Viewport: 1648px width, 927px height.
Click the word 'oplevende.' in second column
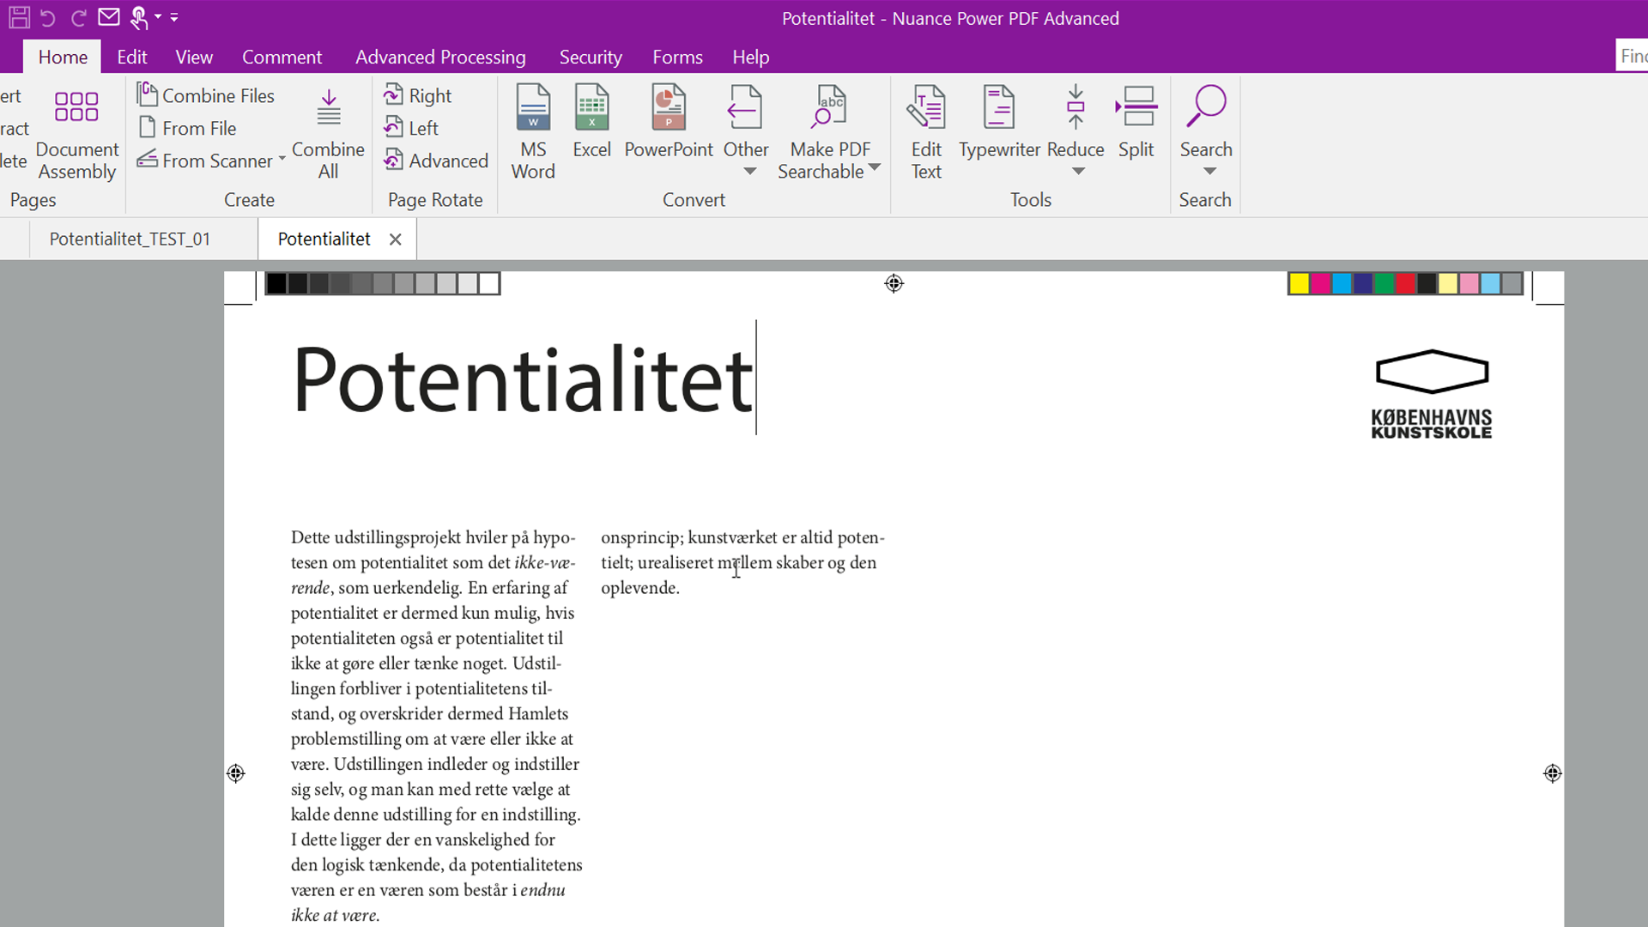[x=640, y=588]
